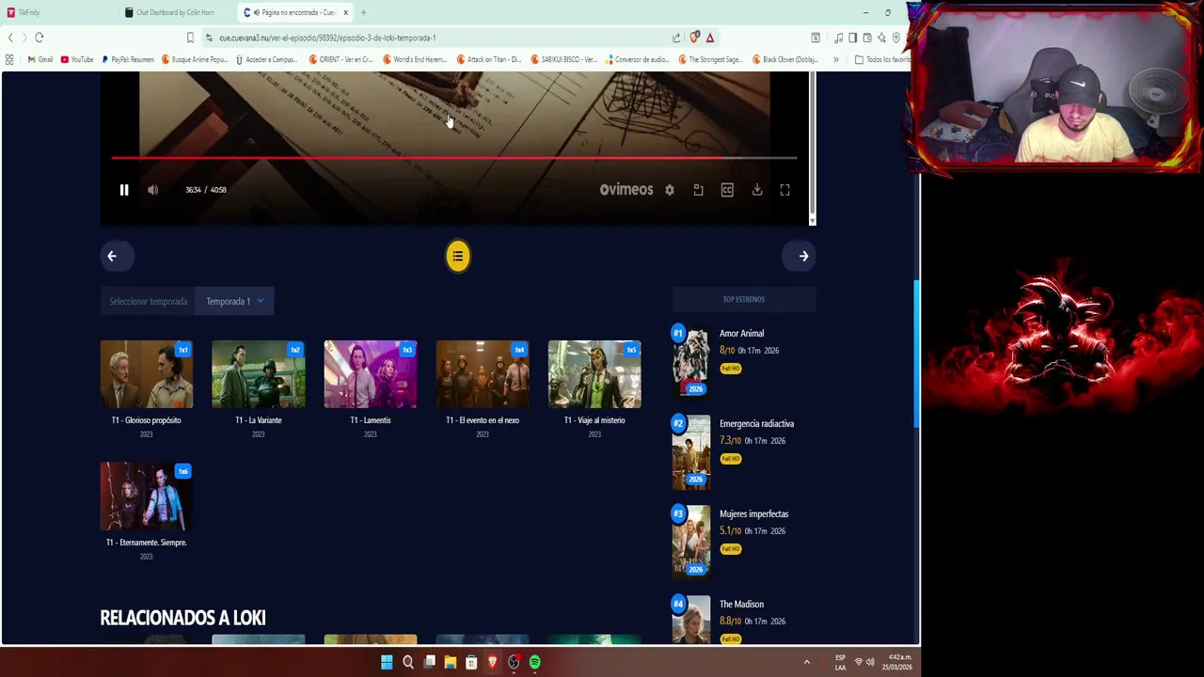Expand hidden bookmarks chevron
Screen dimensions: 1204x677
(835, 59)
